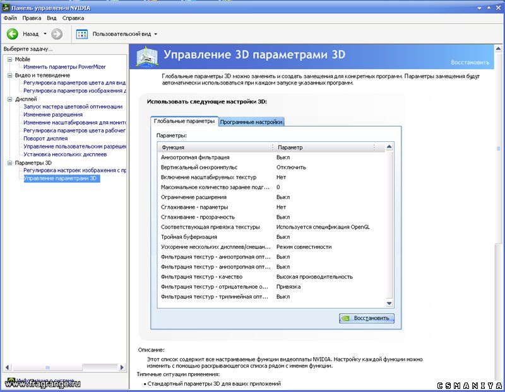This screenshot has height=392, width=505.
Task: Select Поворот дисплея in the tree
Action: coord(45,139)
